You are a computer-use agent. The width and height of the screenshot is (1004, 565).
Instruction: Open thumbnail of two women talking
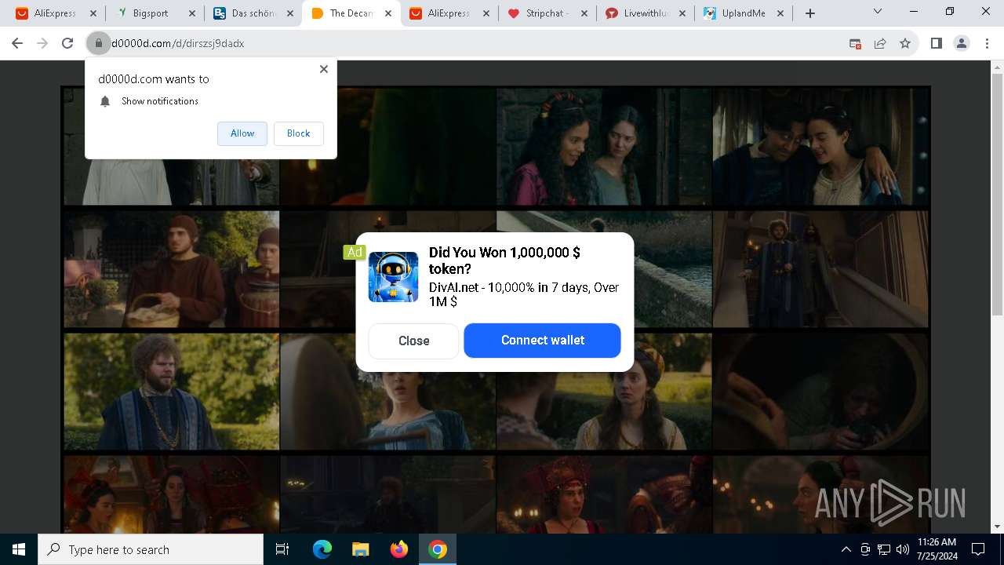(x=604, y=146)
